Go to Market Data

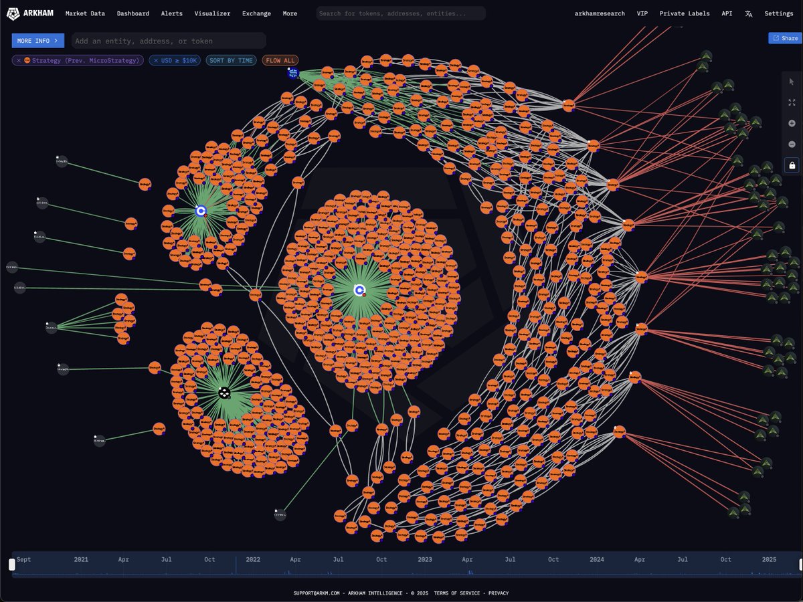click(x=85, y=13)
